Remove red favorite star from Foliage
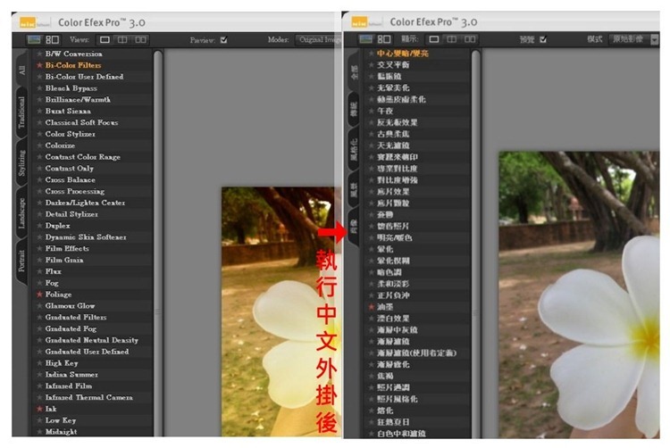Image resolution: width=670 pixels, height=448 pixels. tap(39, 295)
